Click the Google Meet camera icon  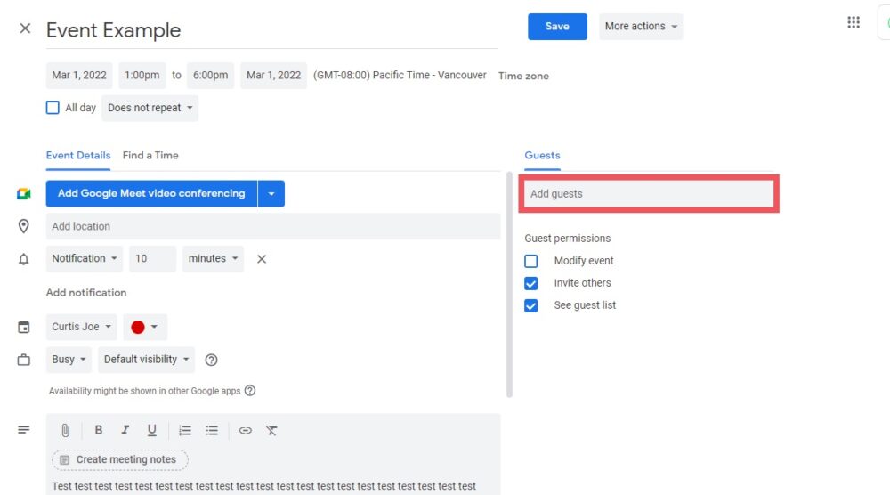coord(23,194)
